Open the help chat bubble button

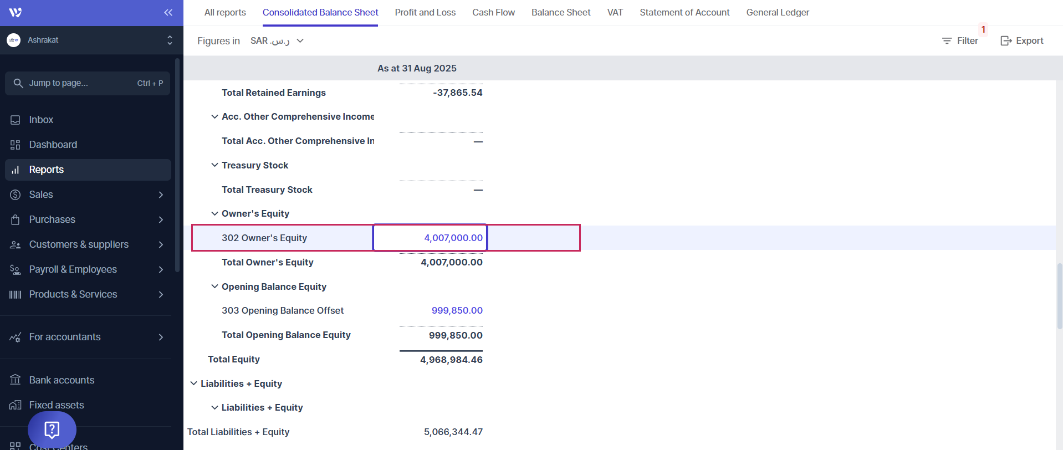pyautogui.click(x=52, y=429)
